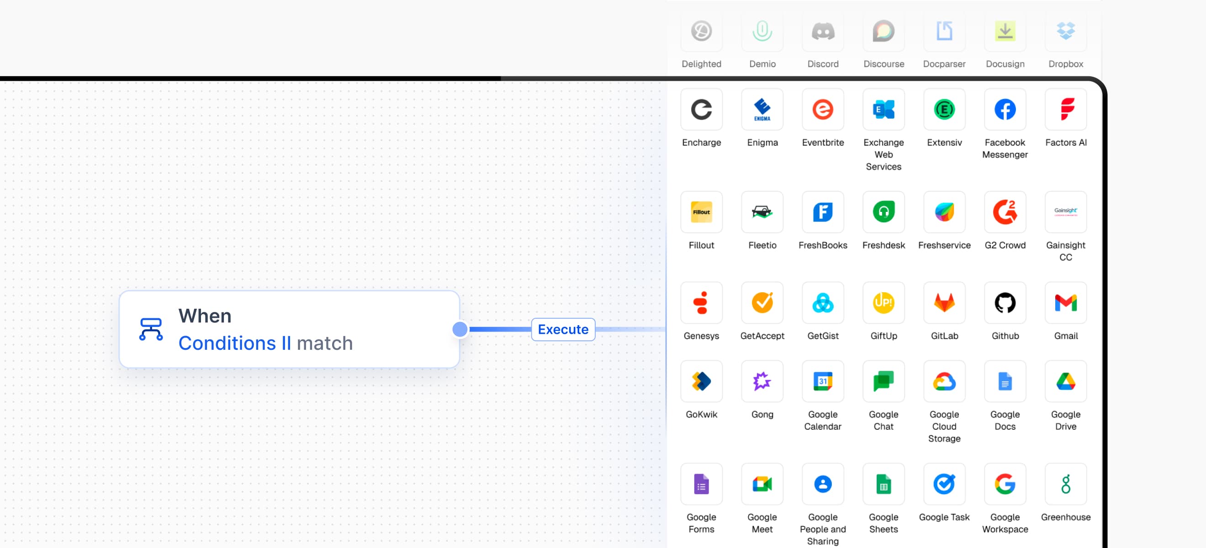Pick Google Cloud Storage icon
This screenshot has width=1206, height=548.
point(944,381)
